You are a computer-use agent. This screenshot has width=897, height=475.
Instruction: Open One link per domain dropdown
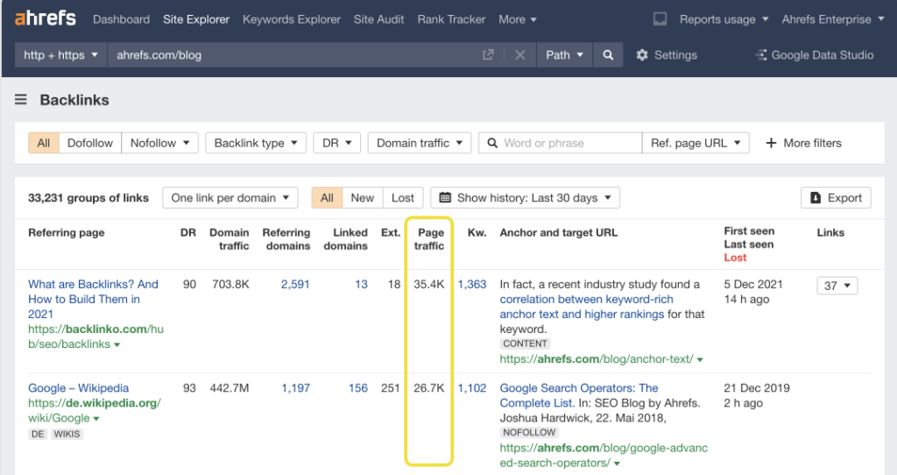[230, 198]
